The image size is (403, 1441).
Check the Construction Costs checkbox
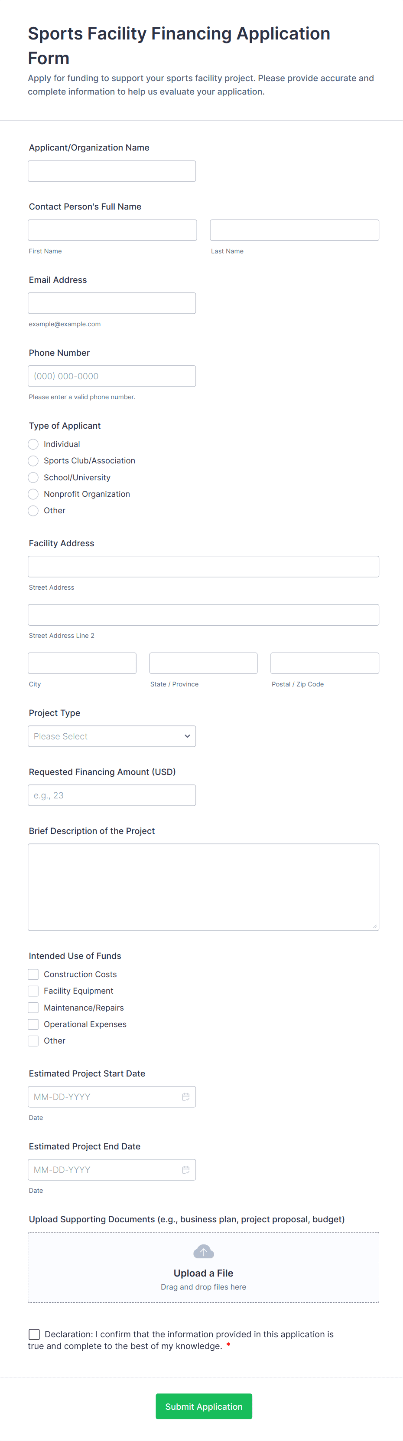(x=33, y=974)
